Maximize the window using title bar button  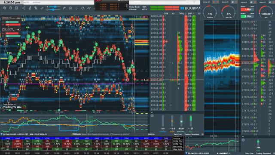click(x=194, y=2)
